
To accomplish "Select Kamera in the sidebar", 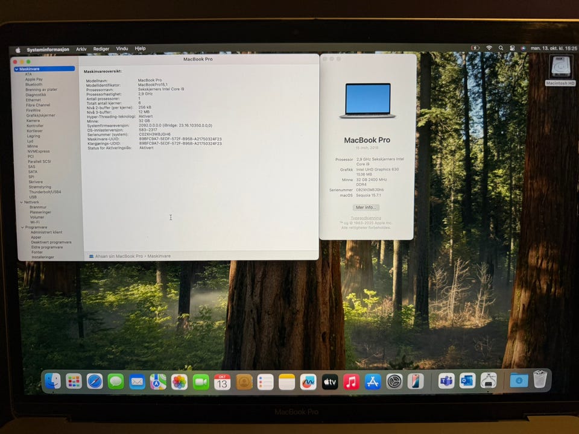I will pos(33,121).
